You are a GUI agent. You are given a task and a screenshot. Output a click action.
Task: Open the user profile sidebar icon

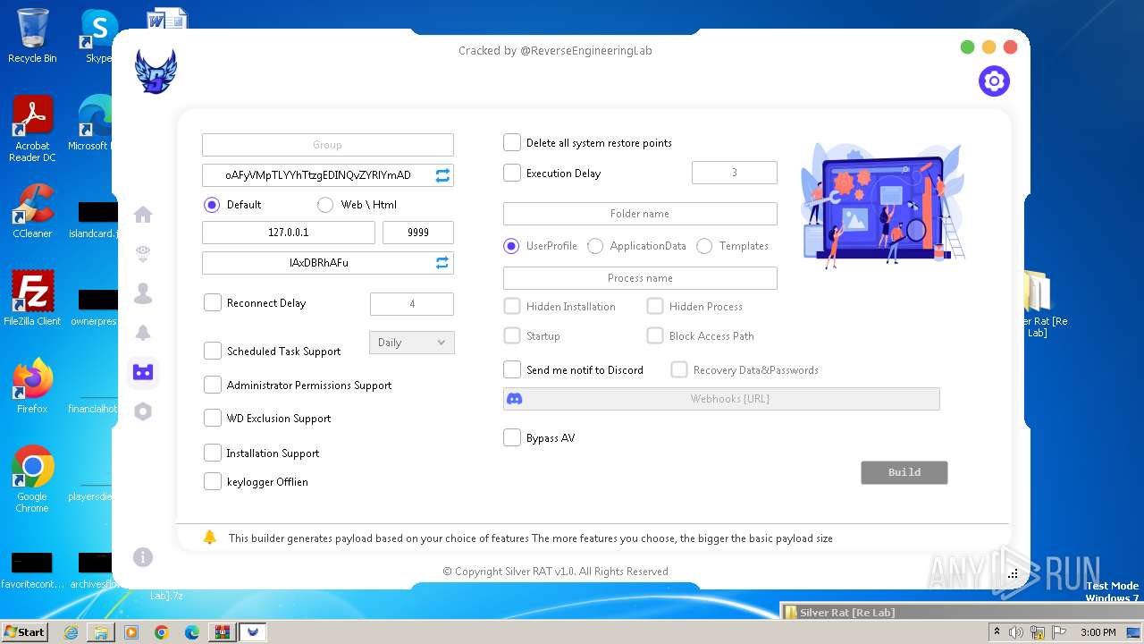[143, 293]
